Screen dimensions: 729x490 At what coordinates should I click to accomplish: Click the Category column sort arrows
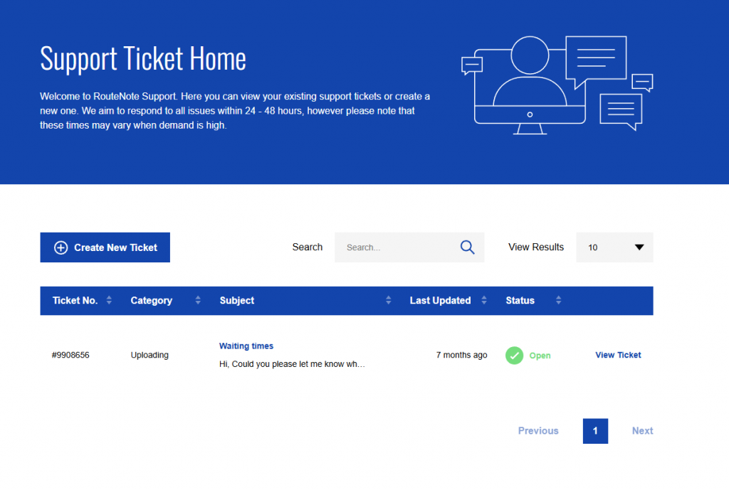click(198, 301)
